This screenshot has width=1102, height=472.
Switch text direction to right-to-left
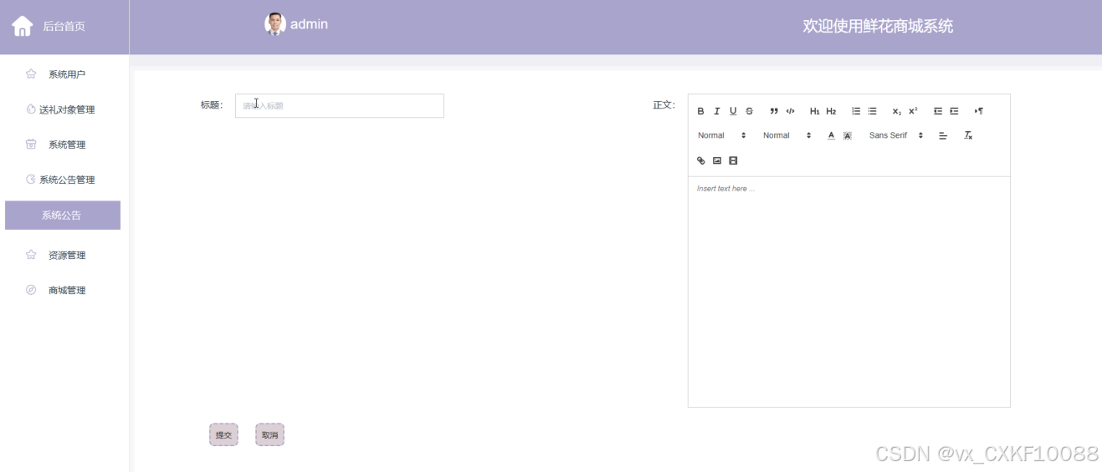coord(979,111)
